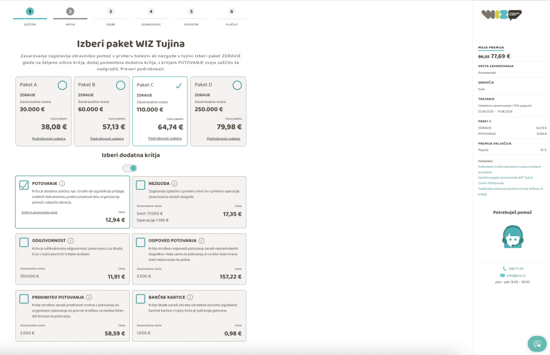Image resolution: width=550 pixels, height=355 pixels.
Task: Open the live chat bubble button
Action: 537,344
